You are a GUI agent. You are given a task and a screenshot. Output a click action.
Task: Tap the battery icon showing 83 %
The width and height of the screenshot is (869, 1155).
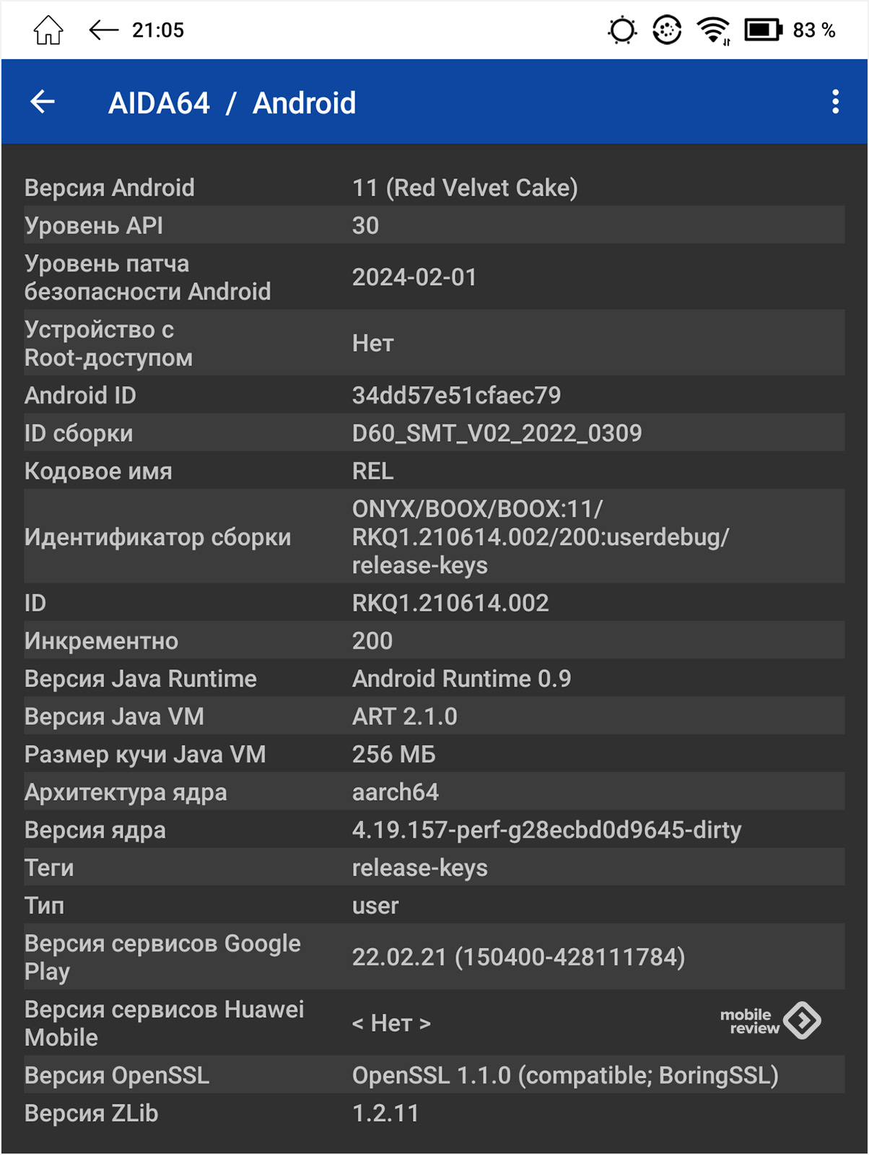pos(764,30)
